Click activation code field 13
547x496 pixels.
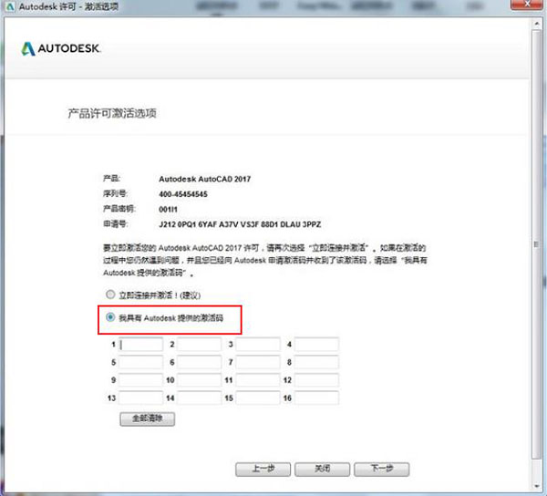point(140,398)
